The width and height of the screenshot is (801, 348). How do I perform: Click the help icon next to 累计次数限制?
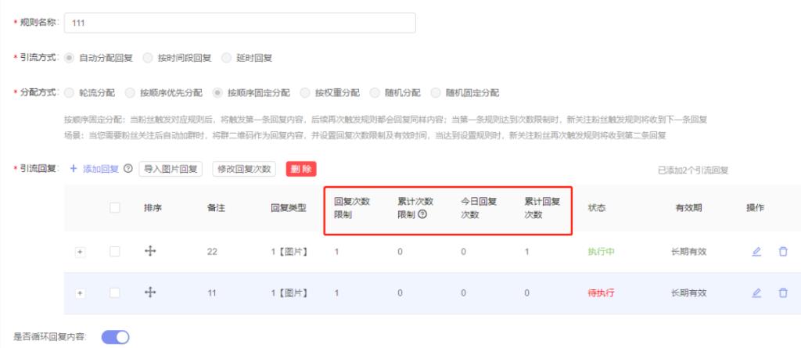[x=422, y=214]
